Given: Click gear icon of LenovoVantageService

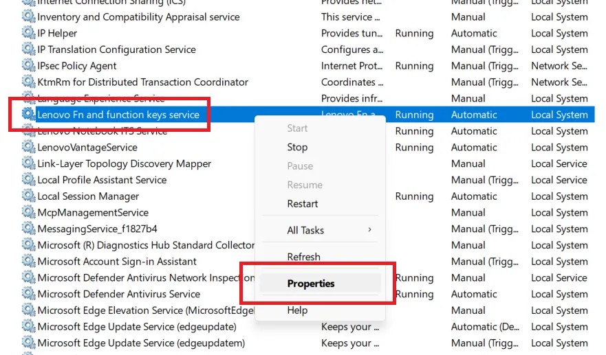Looking at the screenshot, I should [29, 147].
